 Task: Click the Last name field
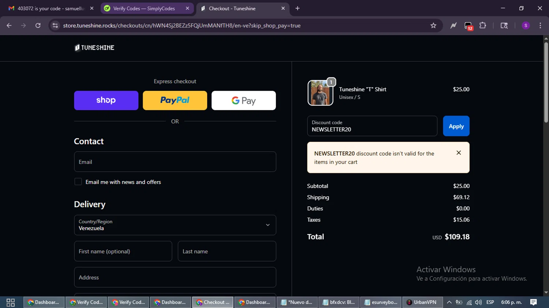pos(227,251)
